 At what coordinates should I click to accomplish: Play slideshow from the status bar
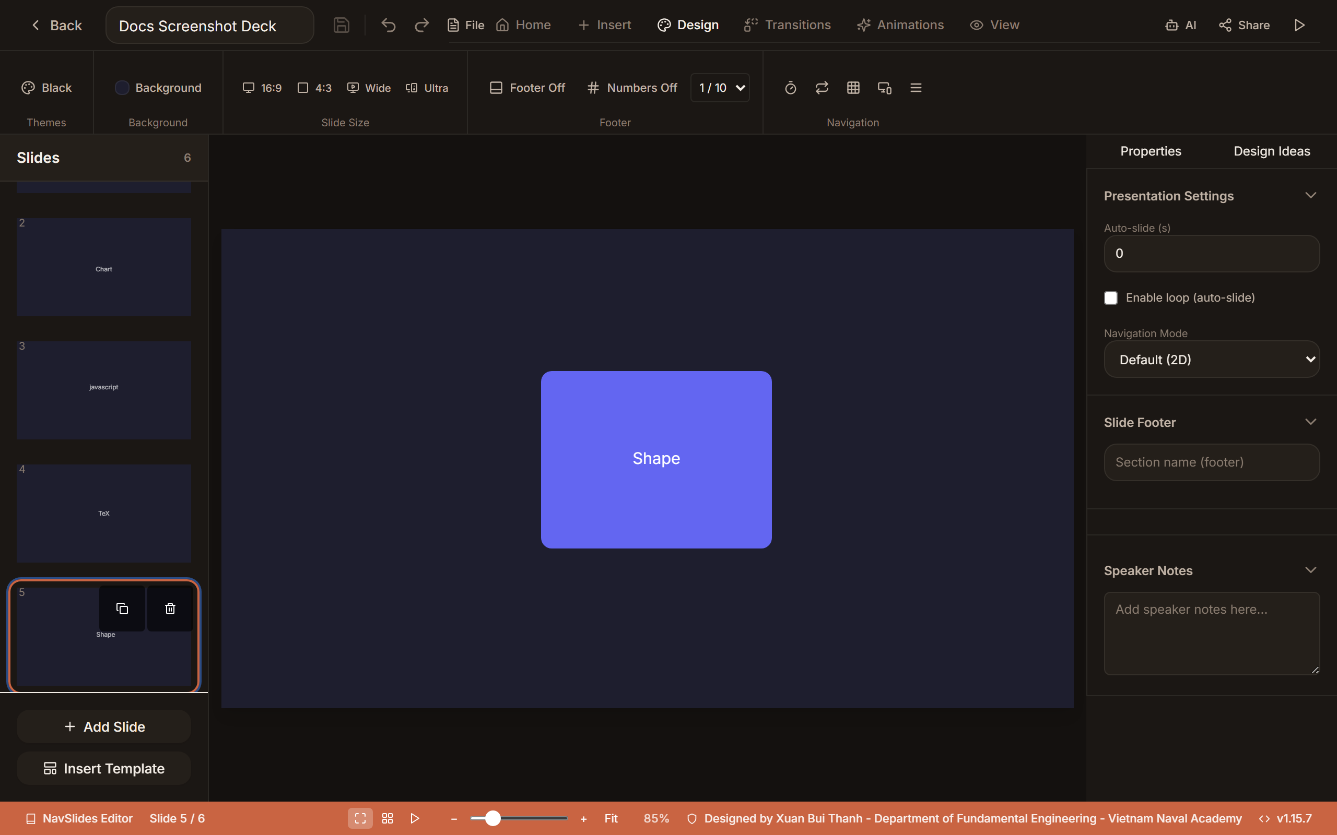tap(415, 818)
